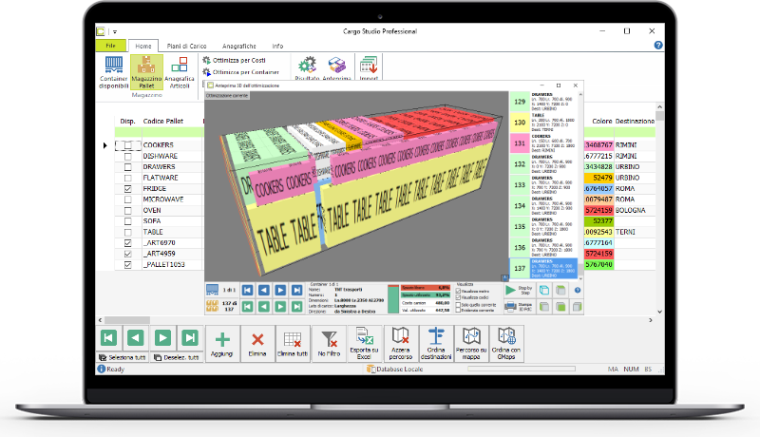Open the quick access toolbar dropdown arrow
The height and width of the screenshot is (437, 760).
(x=114, y=31)
